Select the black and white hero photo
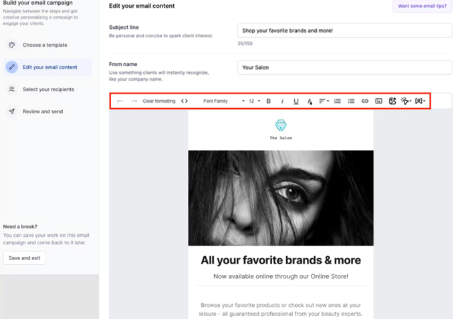This screenshot has width=460, height=319. point(281,198)
